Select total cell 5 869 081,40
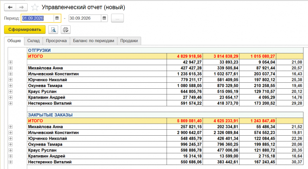The width and height of the screenshot is (308, 169). tap(184, 121)
